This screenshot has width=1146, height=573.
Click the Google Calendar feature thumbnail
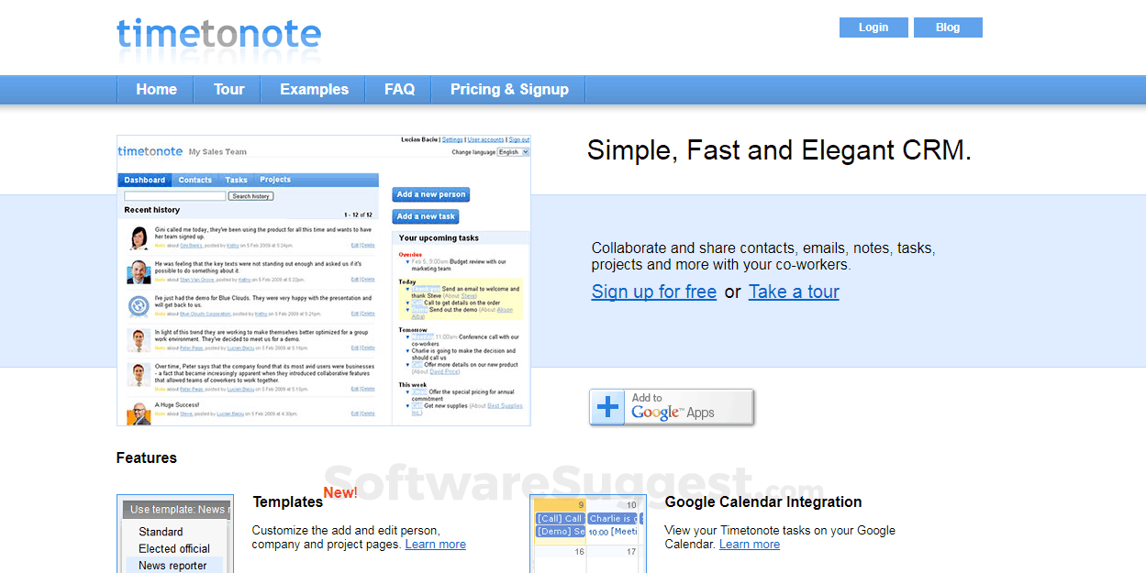click(588, 534)
